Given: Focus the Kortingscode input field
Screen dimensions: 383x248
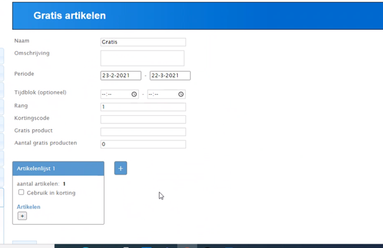Looking at the screenshot, I should click(x=143, y=120).
